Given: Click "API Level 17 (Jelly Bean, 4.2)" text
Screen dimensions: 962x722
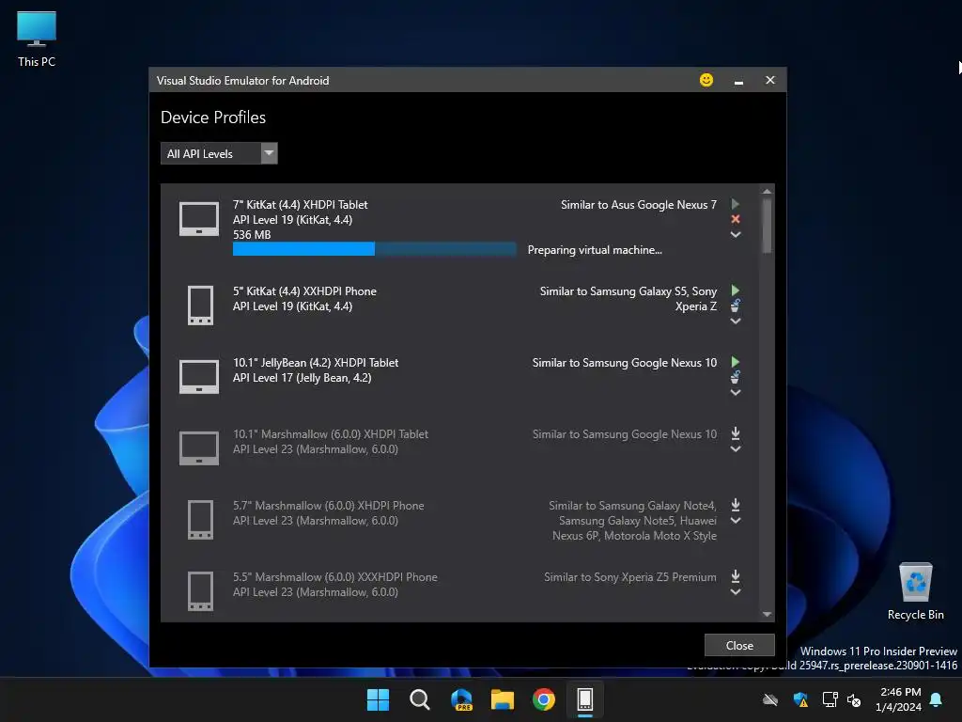Looking at the screenshot, I should click(302, 378).
